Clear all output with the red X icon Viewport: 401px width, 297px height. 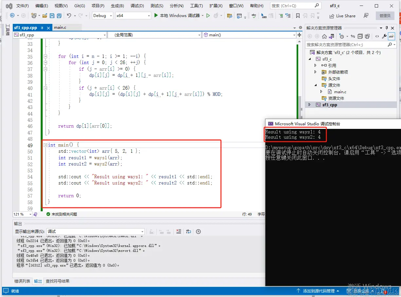point(178,231)
